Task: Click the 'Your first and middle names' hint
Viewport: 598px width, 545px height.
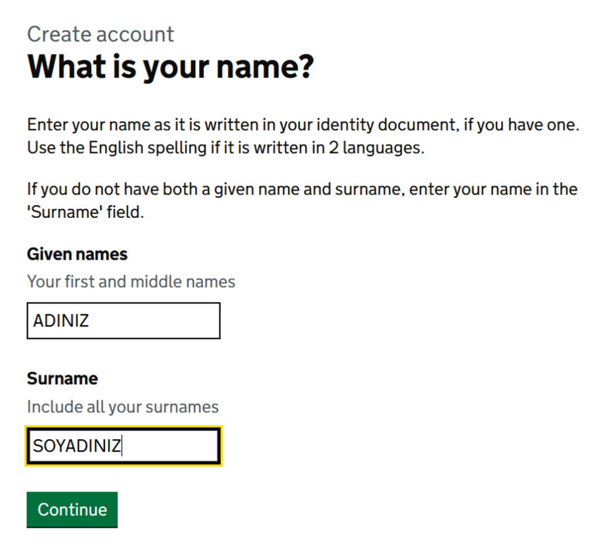Action: [131, 282]
